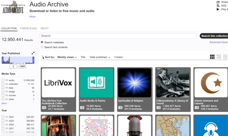Switch to tile grid view icon
This screenshot has width=228, height=136.
(x=212, y=57)
